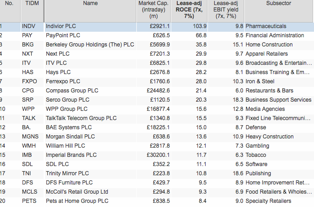The width and height of the screenshot is (314, 207).
Task: Select the Gambling subsector cell
Action: 258,146
